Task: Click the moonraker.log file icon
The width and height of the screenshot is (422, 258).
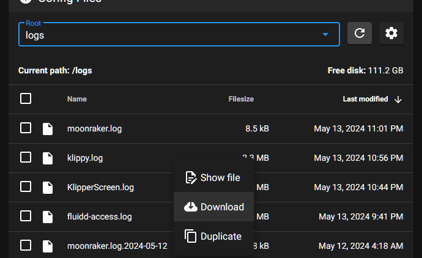Action: pyautogui.click(x=48, y=128)
